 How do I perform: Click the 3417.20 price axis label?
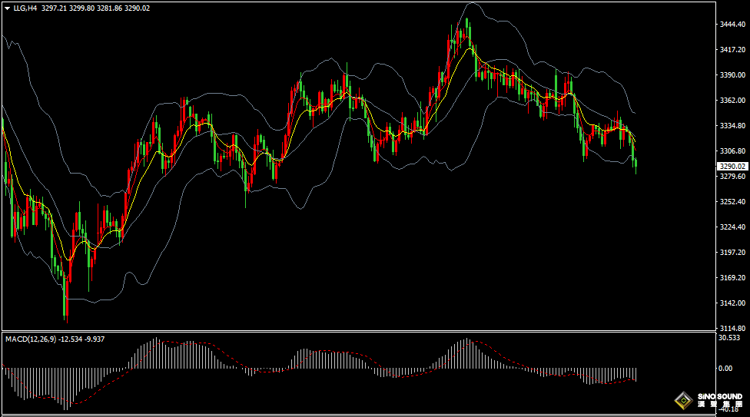pyautogui.click(x=732, y=50)
